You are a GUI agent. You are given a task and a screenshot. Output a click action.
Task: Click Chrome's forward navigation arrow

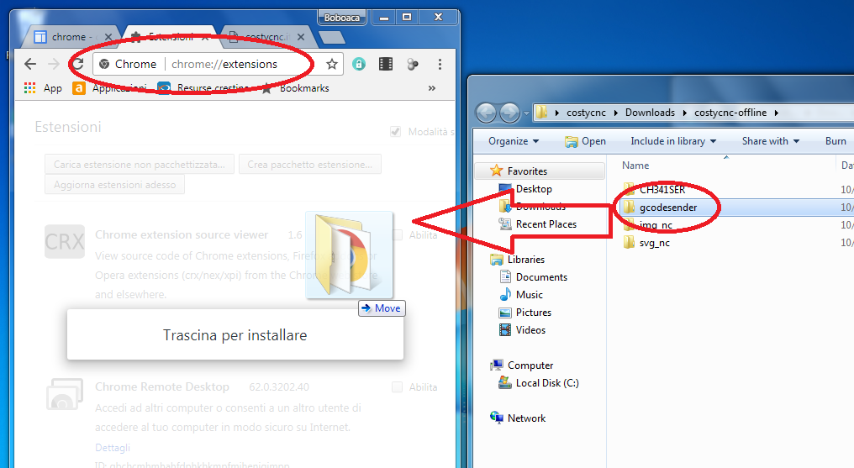point(54,64)
